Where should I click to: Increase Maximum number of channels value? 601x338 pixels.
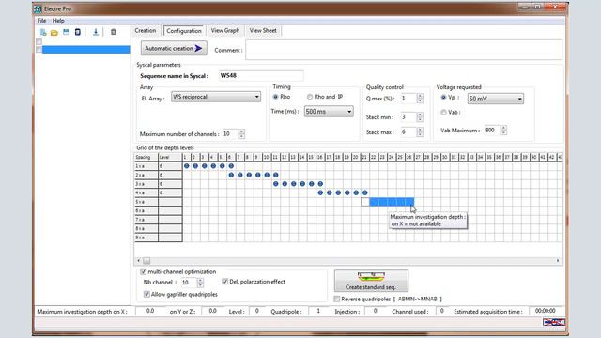click(x=241, y=131)
